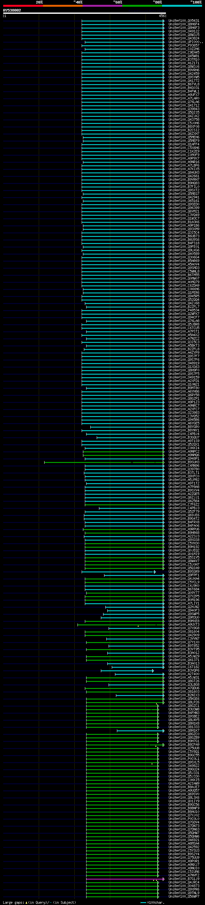The width and height of the screenshot is (205, 905).
Task: Select hit label UniRef100_Q69SV0
Action: (x=184, y=794)
